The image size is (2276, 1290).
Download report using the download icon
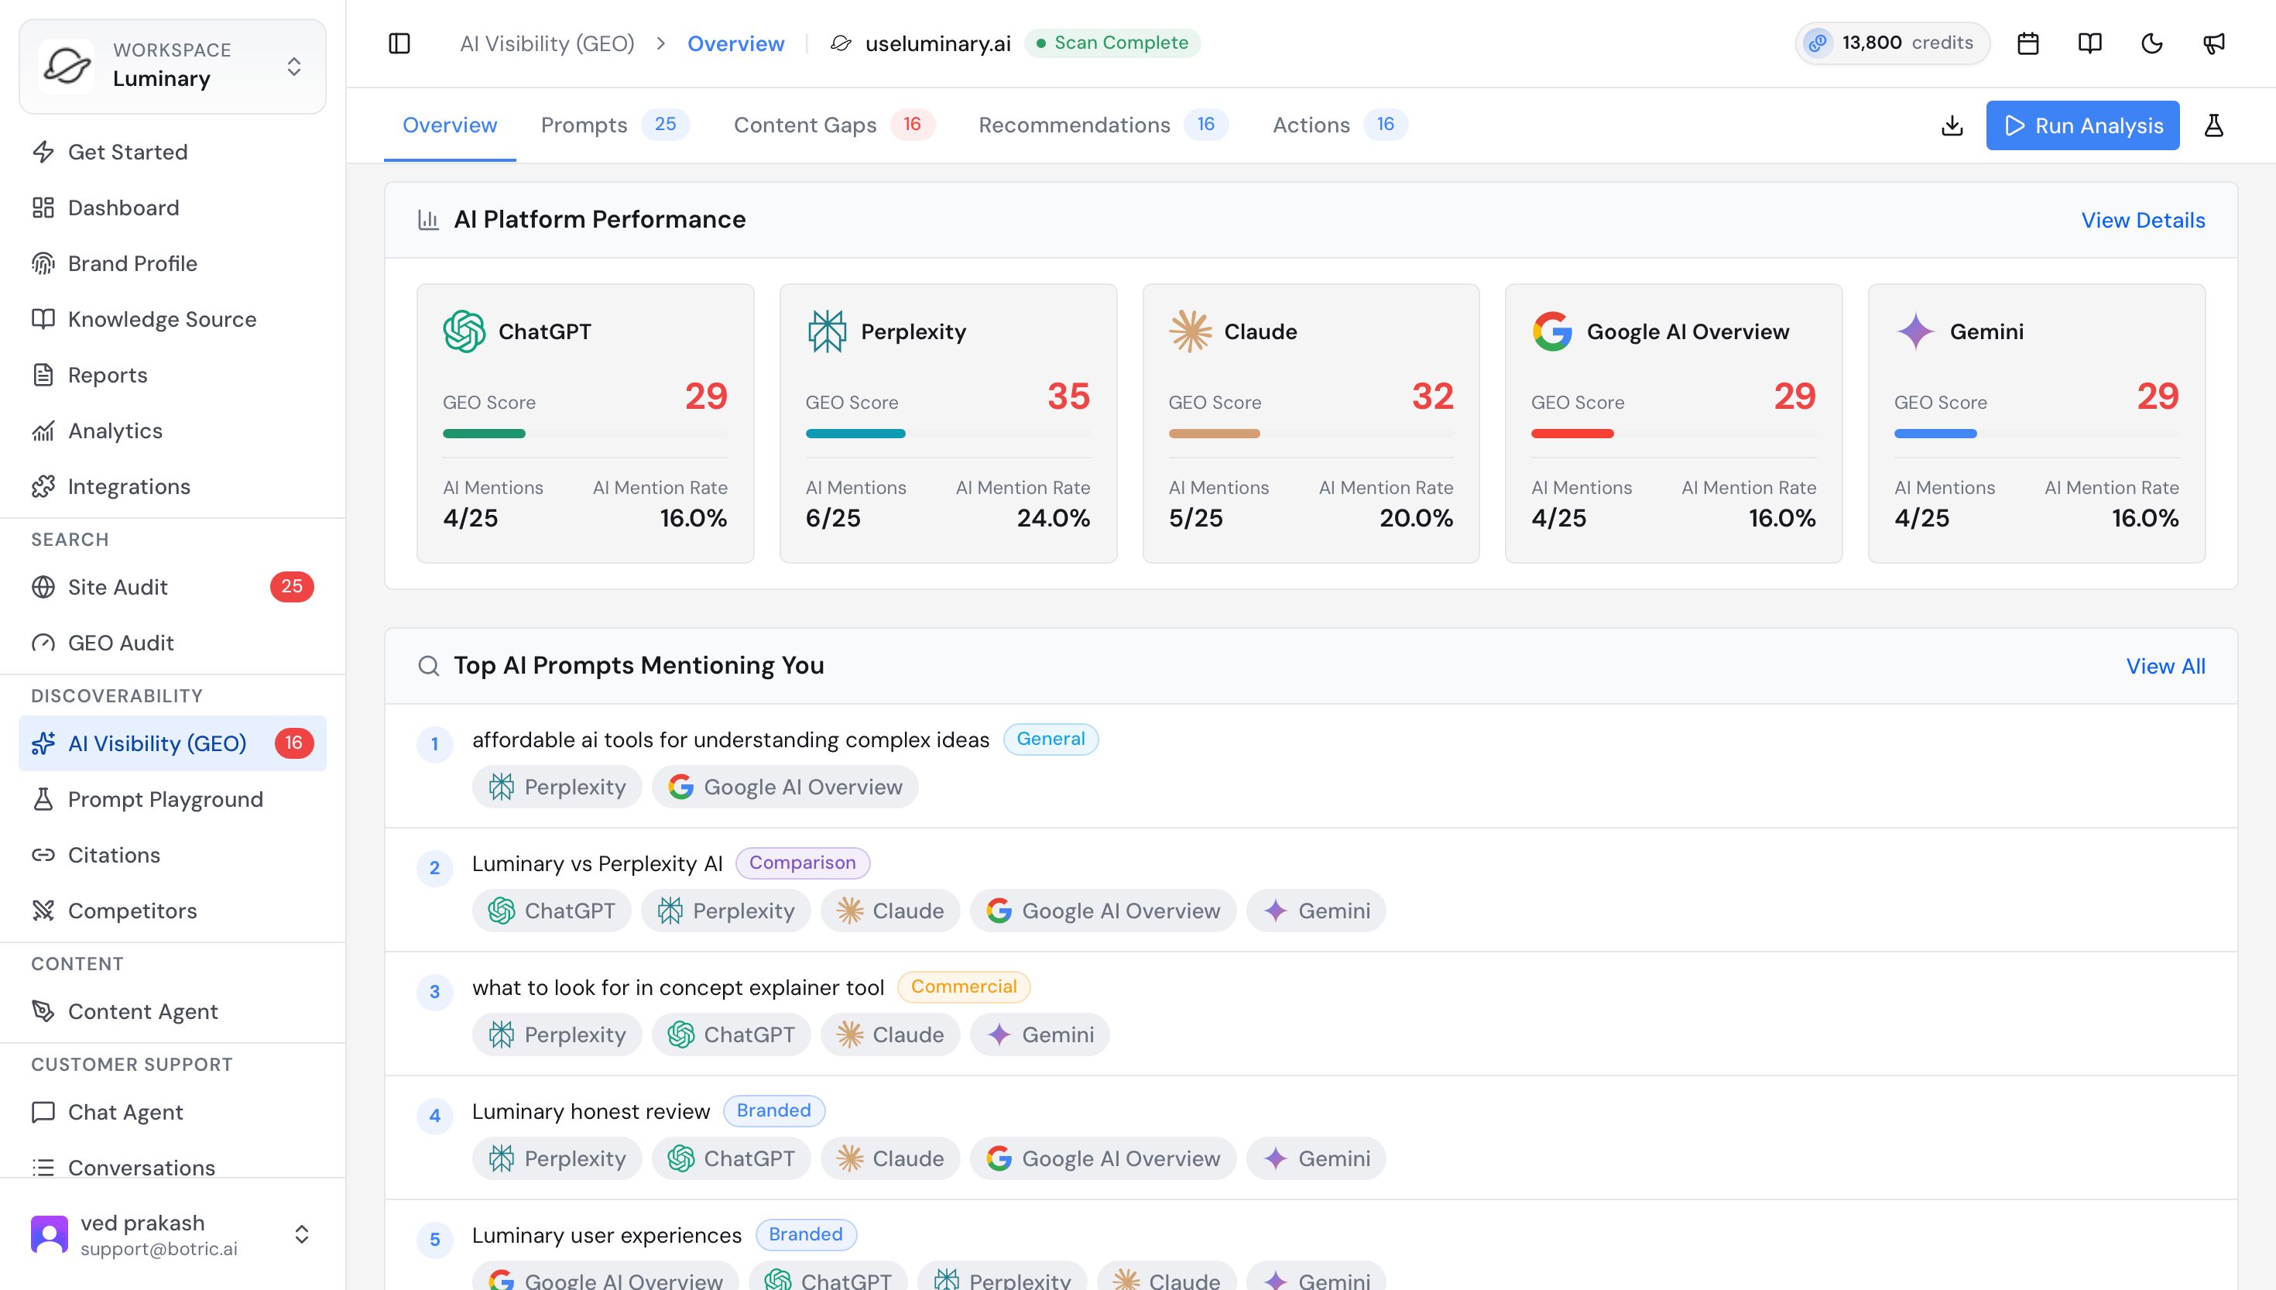(1952, 125)
